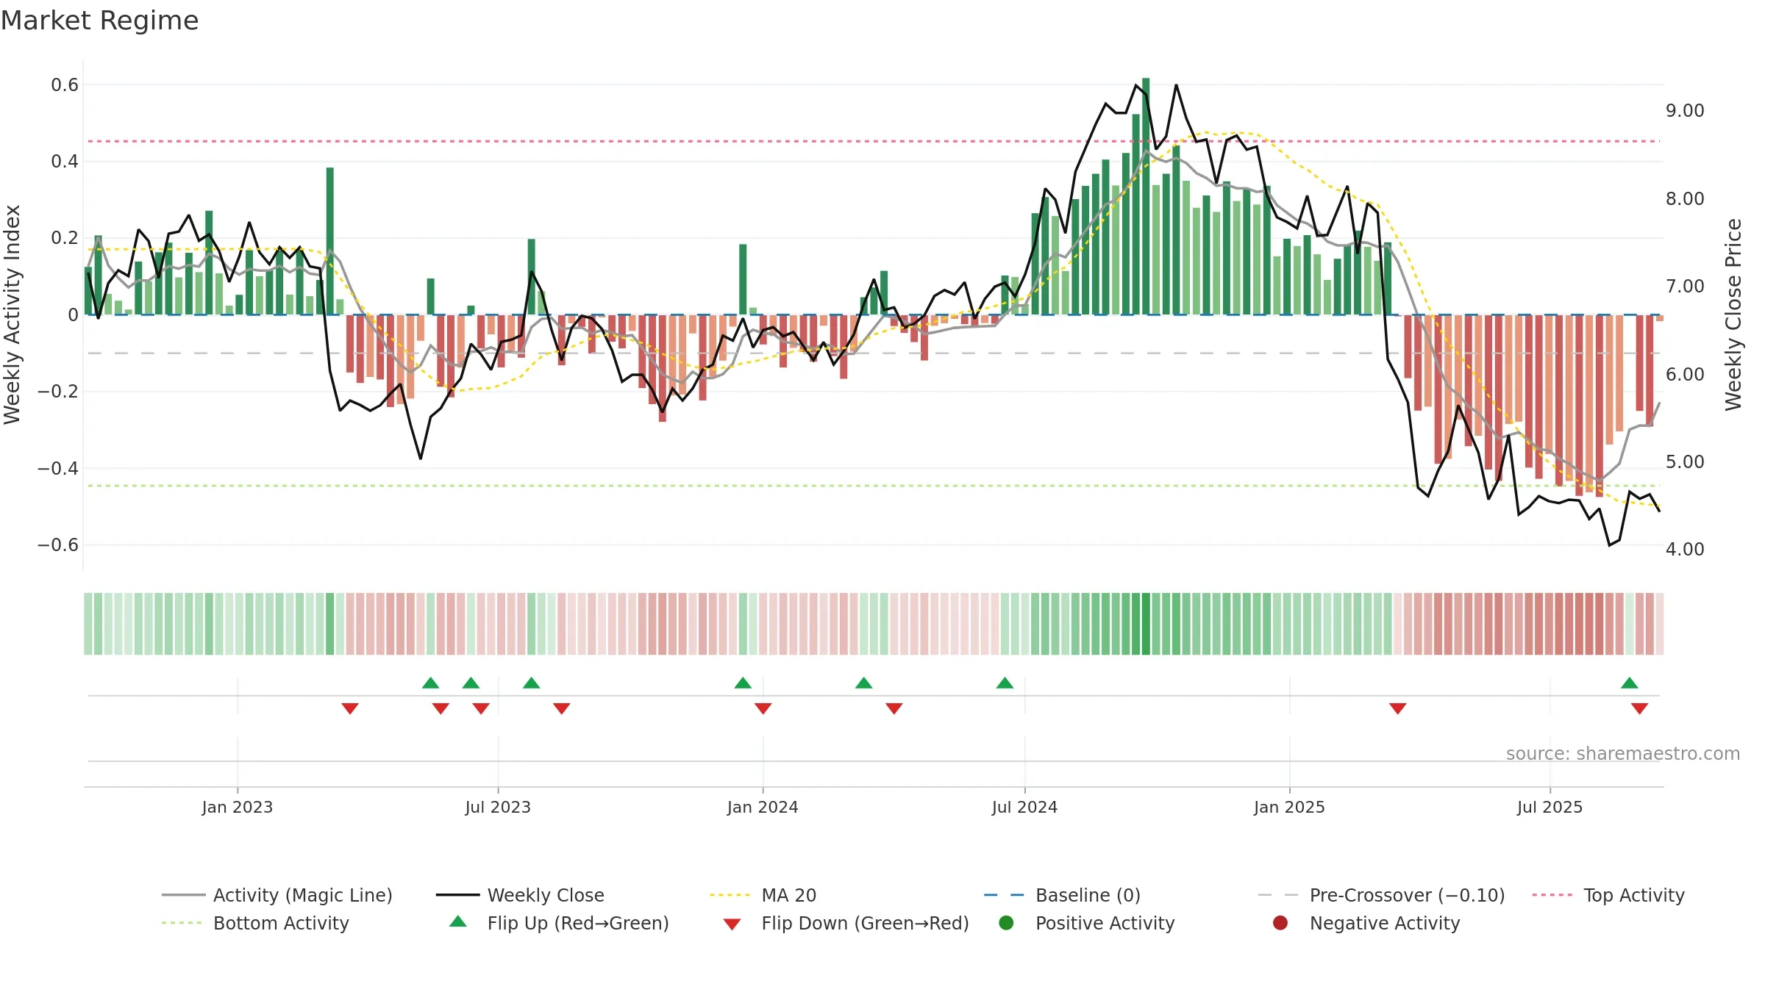Image resolution: width=1765 pixels, height=992 pixels.
Task: Click the Weekly Activity Index axis title
Action: [12, 315]
